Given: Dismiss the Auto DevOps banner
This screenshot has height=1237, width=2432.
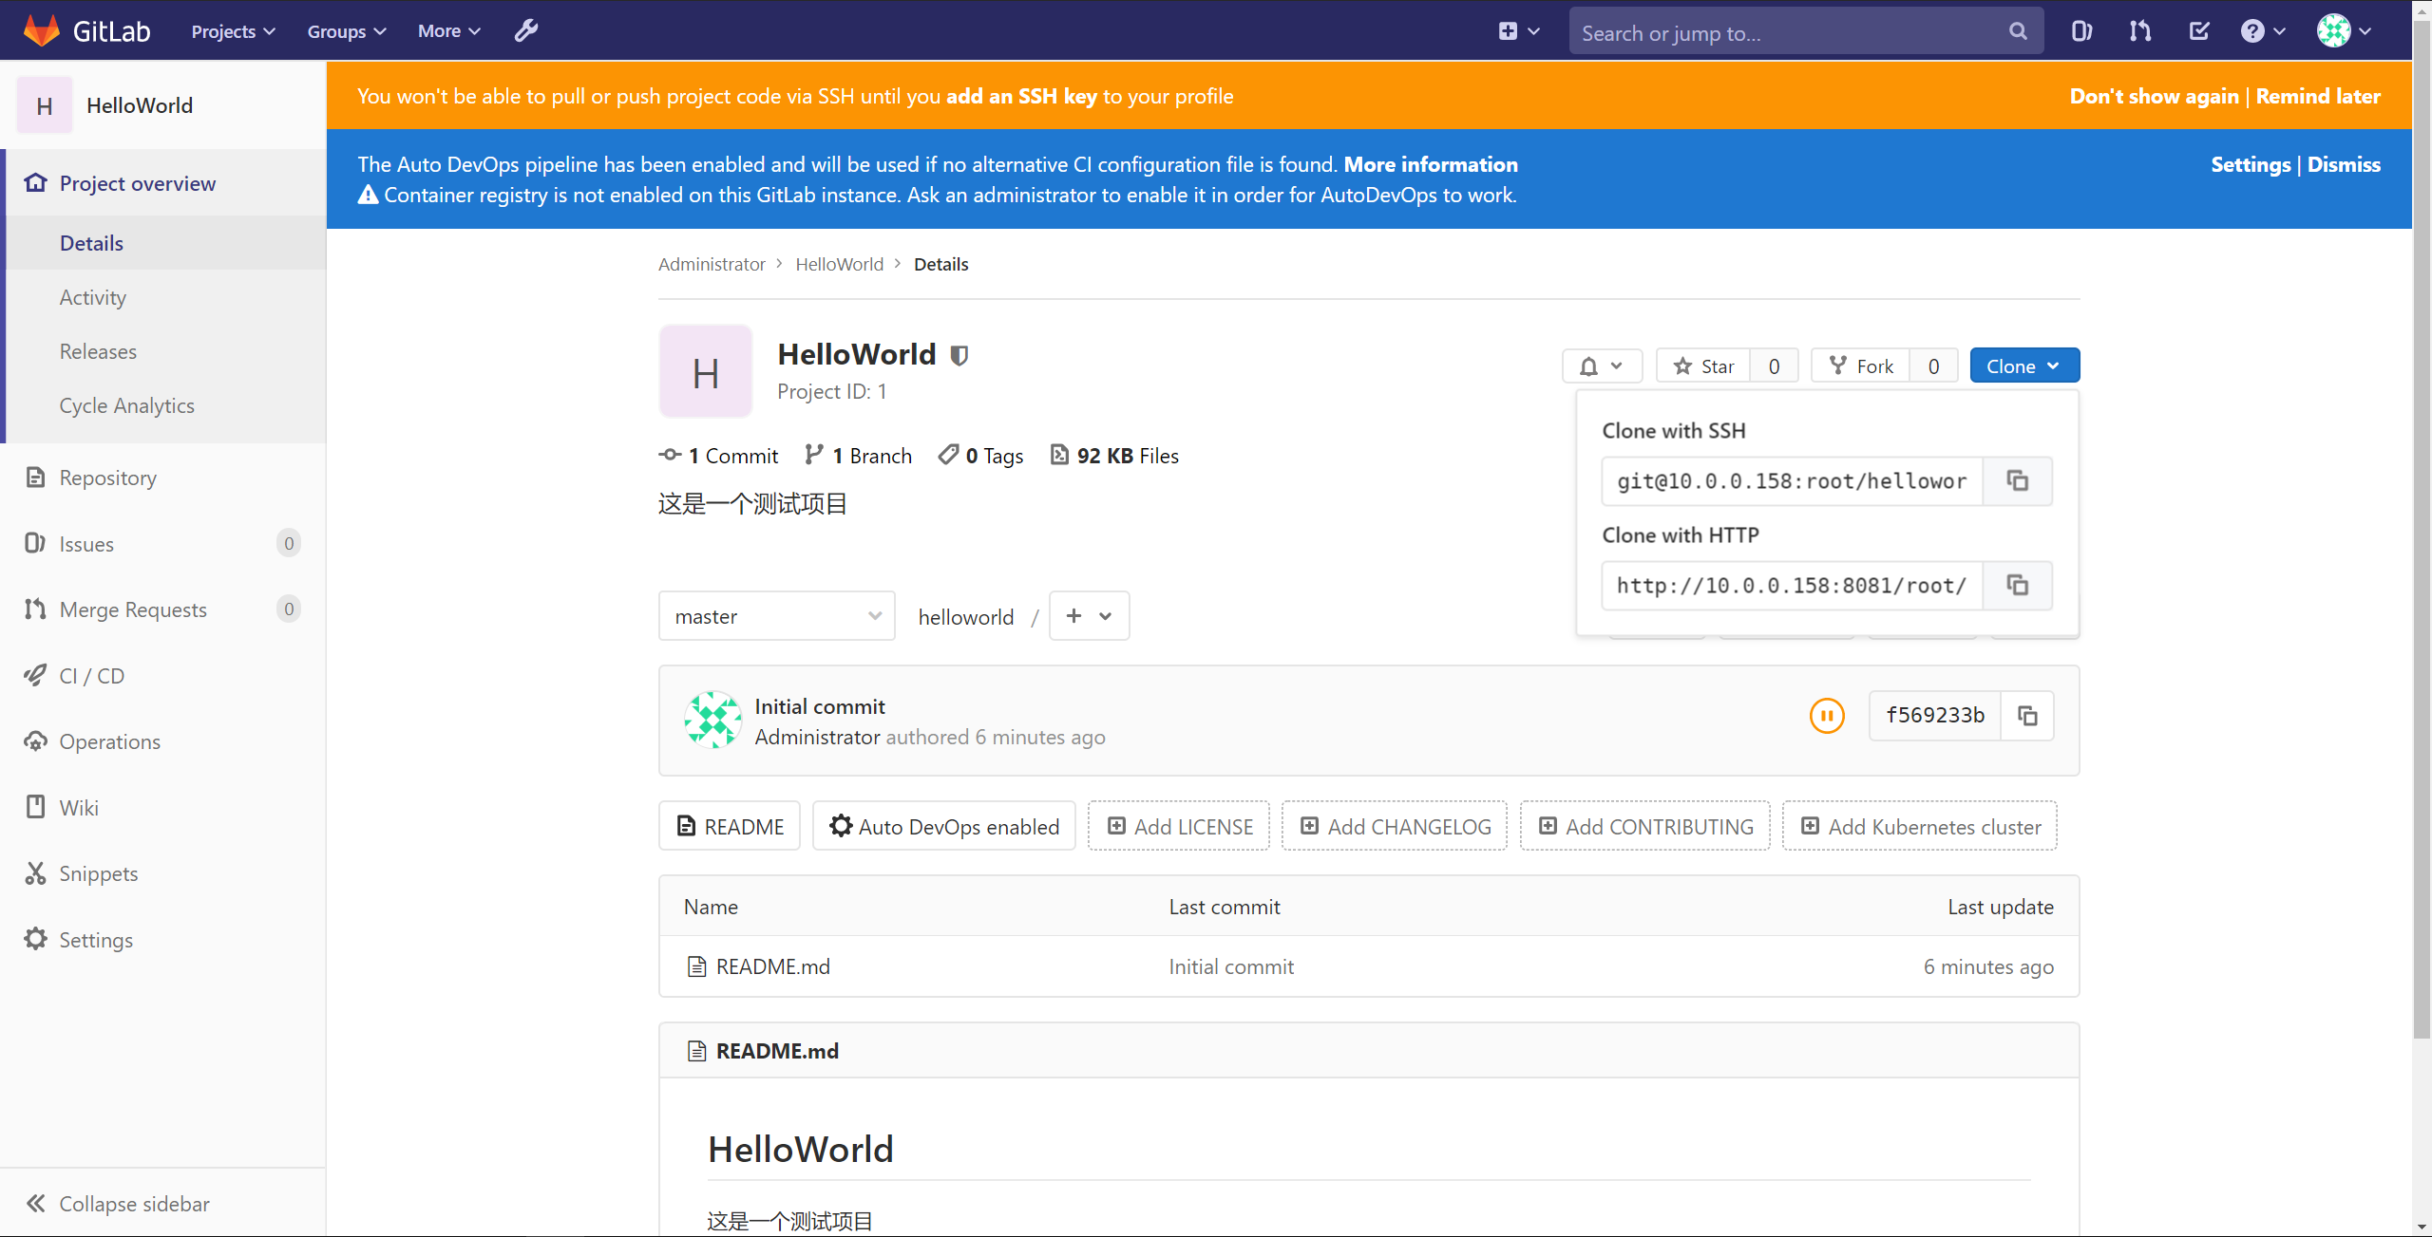Looking at the screenshot, I should (2344, 164).
